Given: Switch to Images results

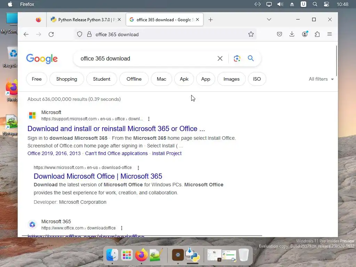Looking at the screenshot, I should 231,79.
